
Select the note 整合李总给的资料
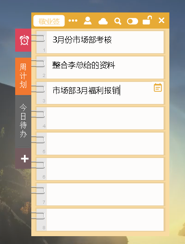pos(84,65)
